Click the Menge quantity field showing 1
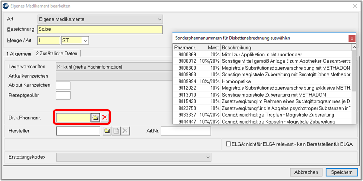Screen dimensions: 363x181 48,41
